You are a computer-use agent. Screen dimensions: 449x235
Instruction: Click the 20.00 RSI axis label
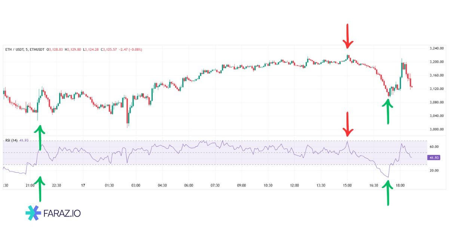pyautogui.click(x=434, y=170)
